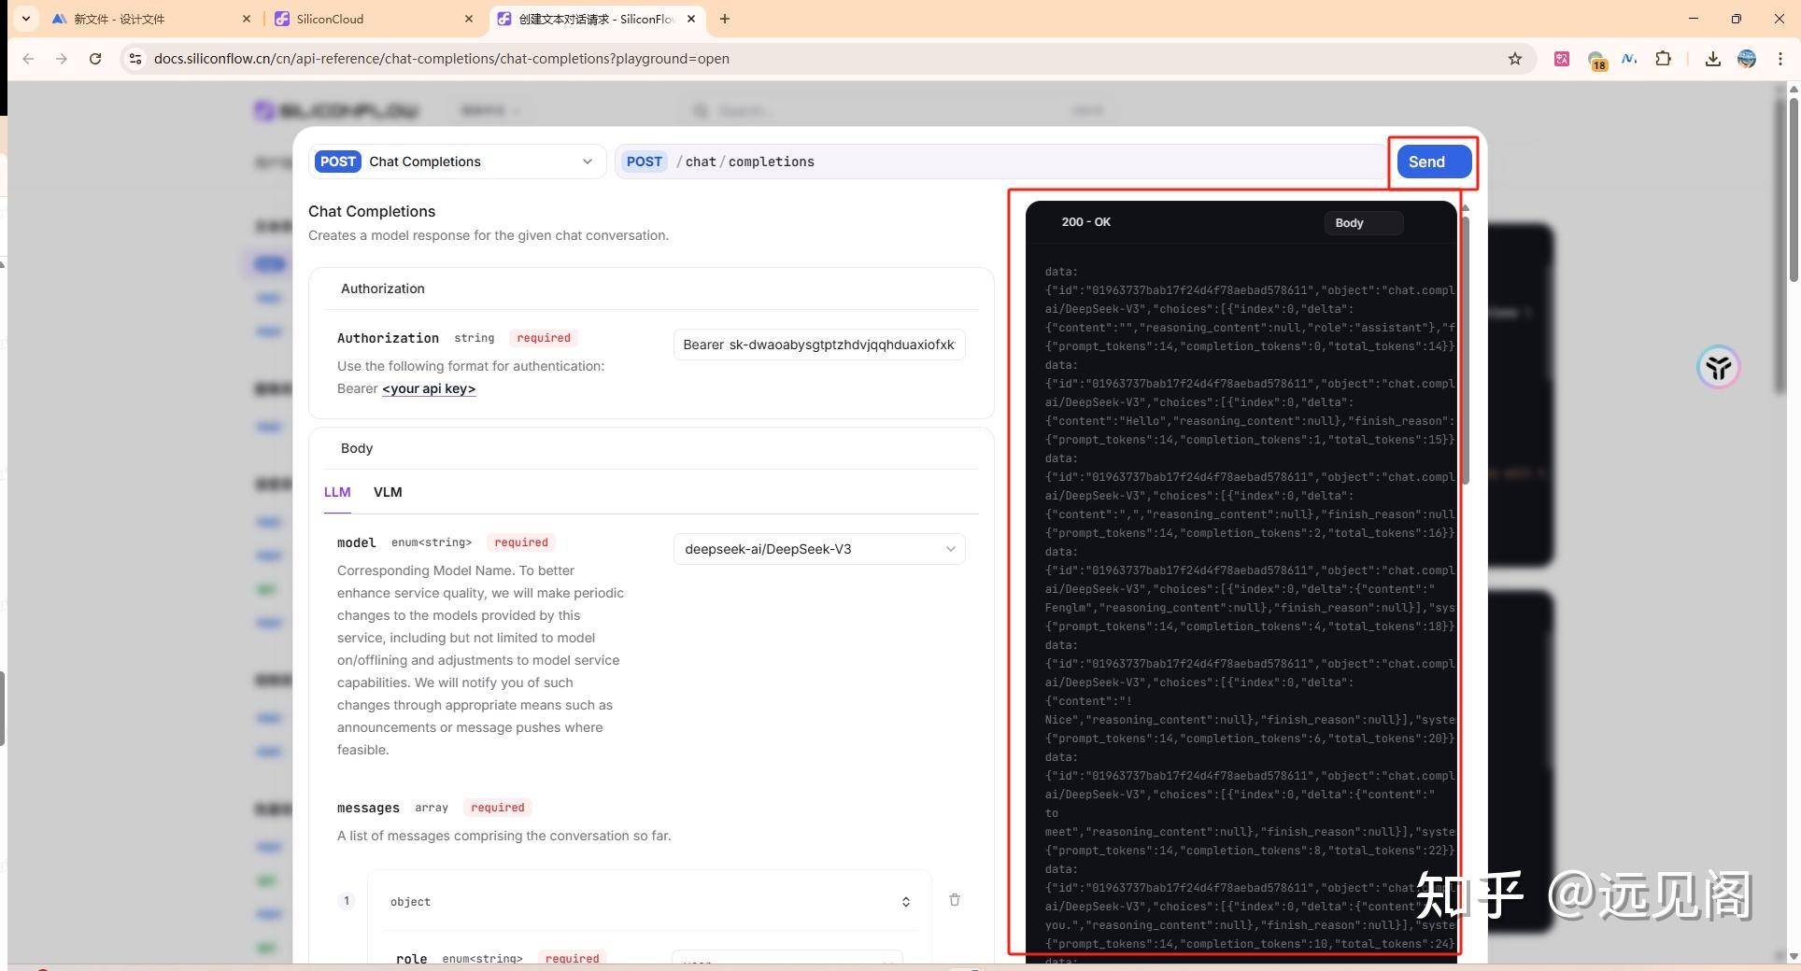View site information icon in address bar
Screen dimensions: 1801x971
click(x=135, y=59)
